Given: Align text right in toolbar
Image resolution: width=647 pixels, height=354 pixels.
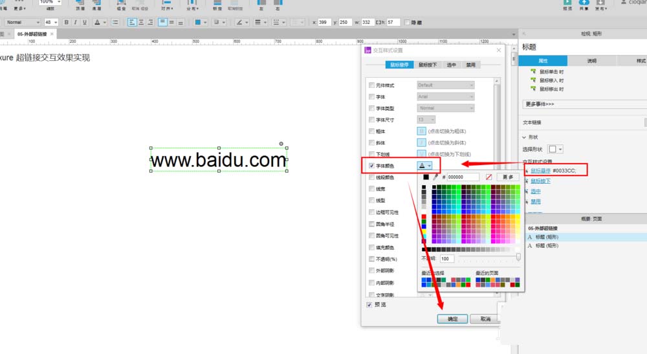Looking at the screenshot, I should coord(150,22).
